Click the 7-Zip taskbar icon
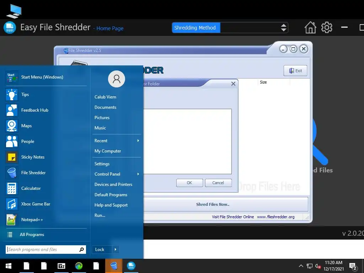 [x=61, y=266]
